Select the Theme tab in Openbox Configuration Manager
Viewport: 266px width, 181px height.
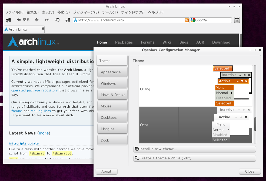click(112, 60)
